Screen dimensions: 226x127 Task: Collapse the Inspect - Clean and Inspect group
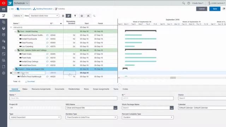[13, 69]
